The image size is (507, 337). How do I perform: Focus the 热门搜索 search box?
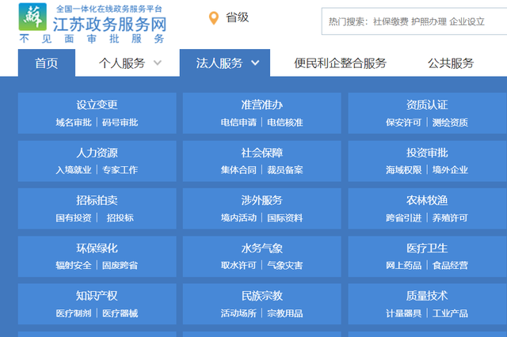tap(414, 21)
